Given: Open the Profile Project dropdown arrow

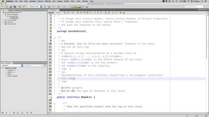Looking at the screenshot, I should [x=66, y=6].
